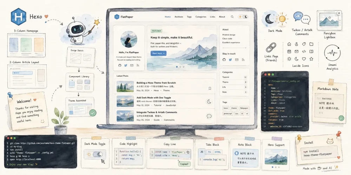This screenshot has width=351, height=175.
Task: Open Twitter icon under Stay in touch
Action: pyautogui.click(x=230, y=59)
